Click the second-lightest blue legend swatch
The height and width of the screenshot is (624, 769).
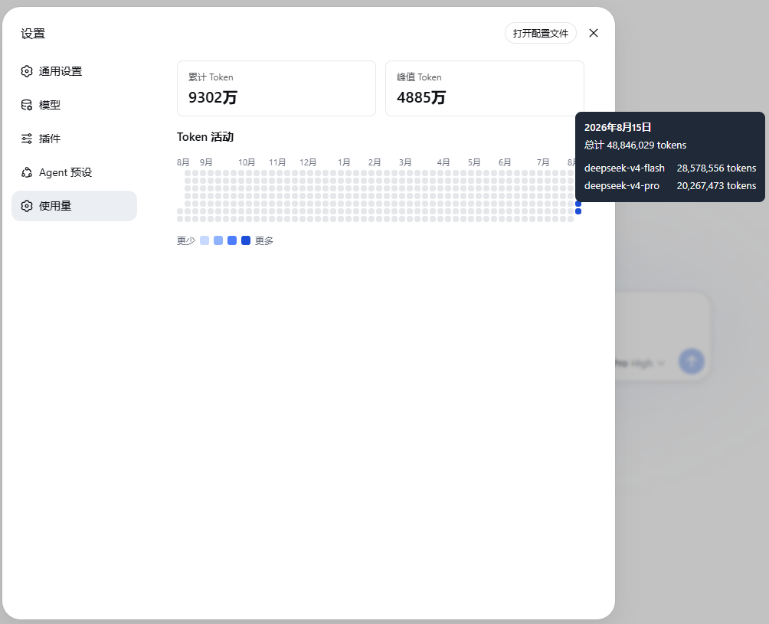(x=218, y=240)
